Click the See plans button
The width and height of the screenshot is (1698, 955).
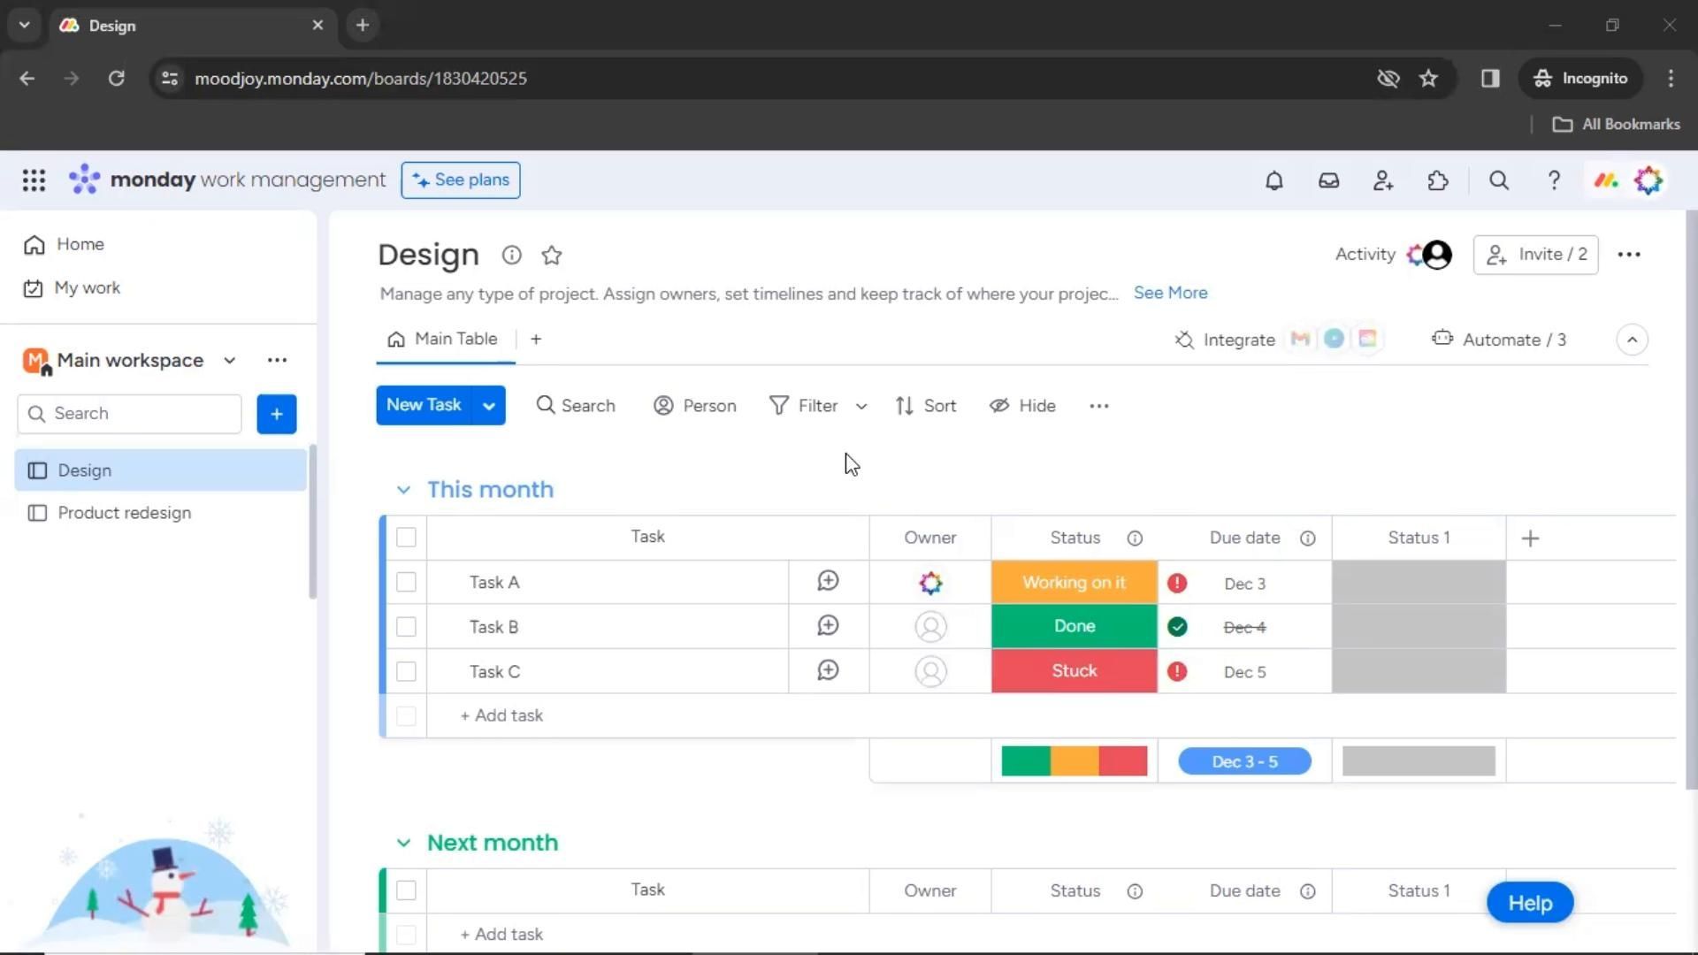pos(461,180)
